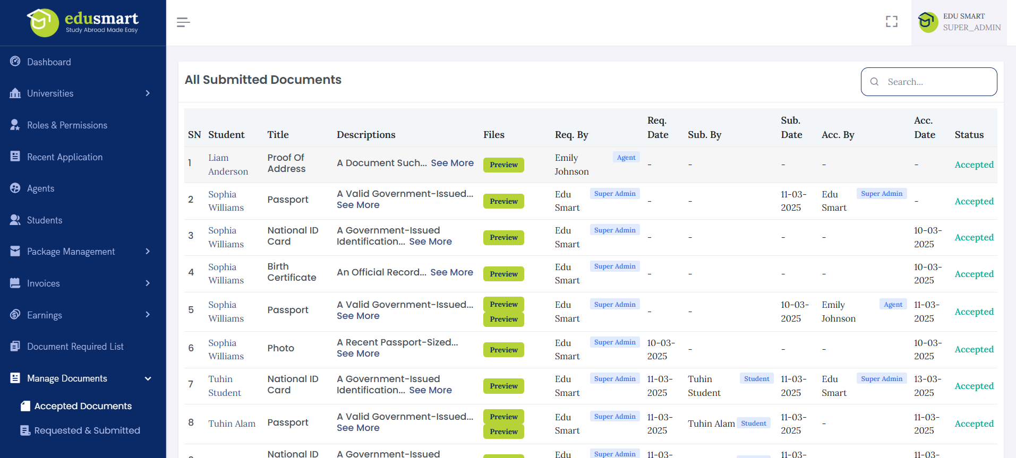
Task: Open Accepted Documents page
Action: [83, 406]
